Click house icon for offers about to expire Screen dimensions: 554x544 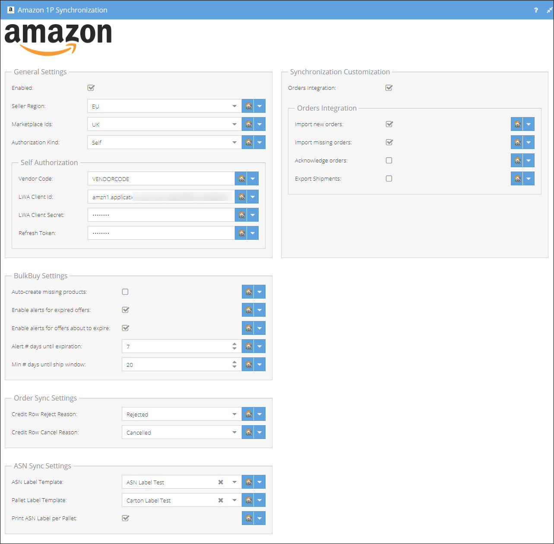pyautogui.click(x=248, y=328)
